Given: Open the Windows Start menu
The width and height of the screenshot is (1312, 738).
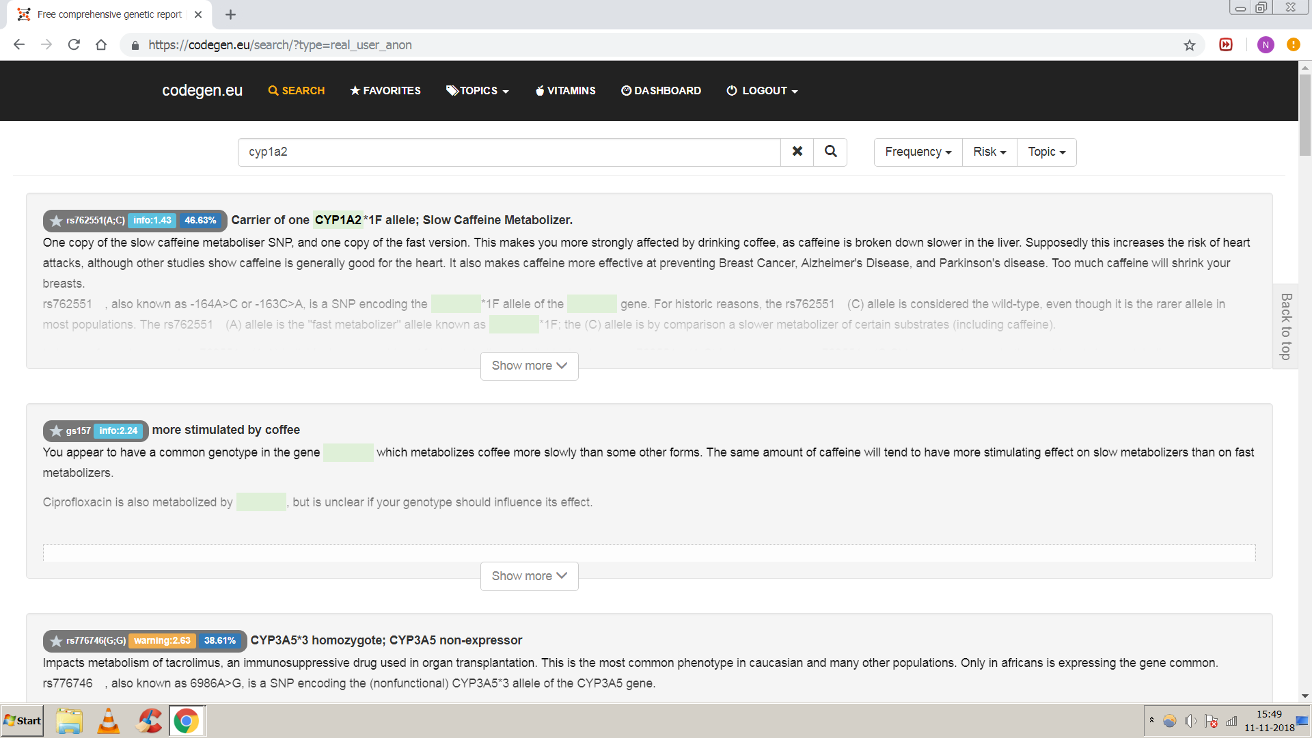Looking at the screenshot, I should (x=23, y=721).
